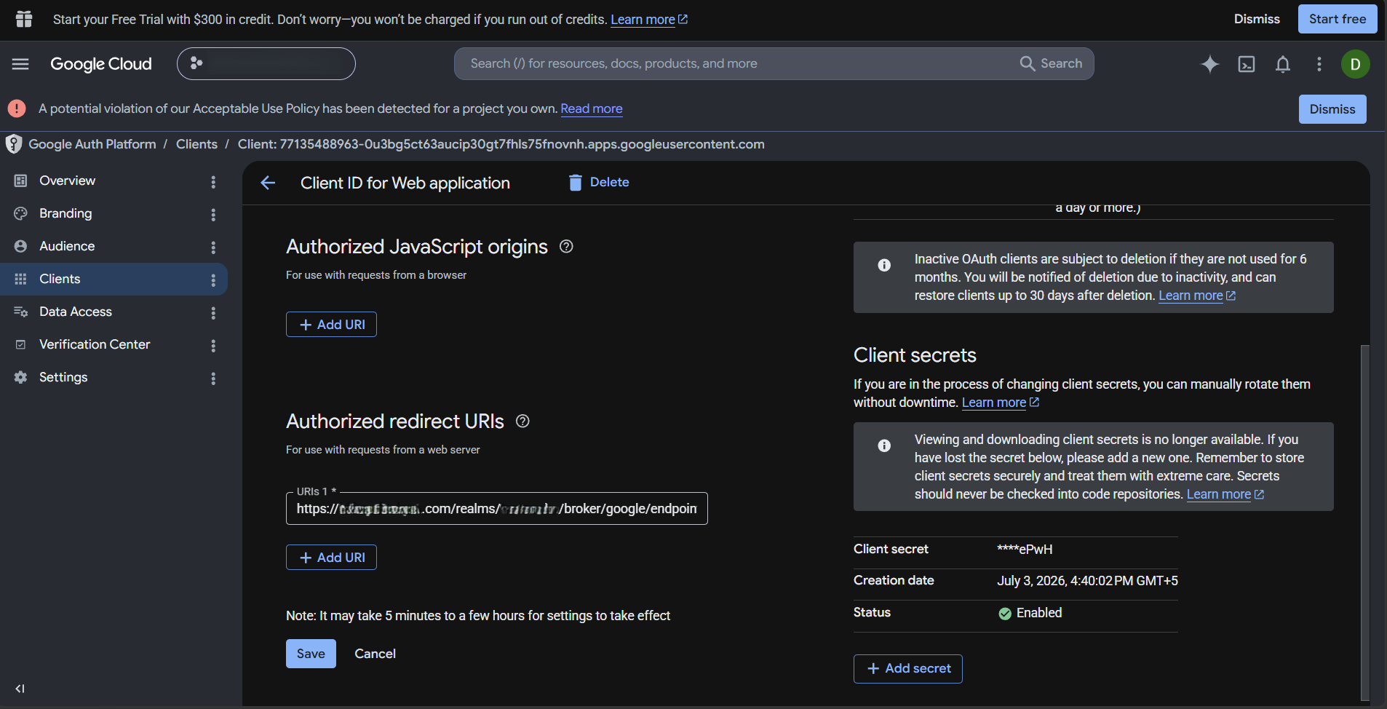Screen dimensions: 1387x709
Task: Show help for Authorized JavaScript origins
Action: (566, 247)
